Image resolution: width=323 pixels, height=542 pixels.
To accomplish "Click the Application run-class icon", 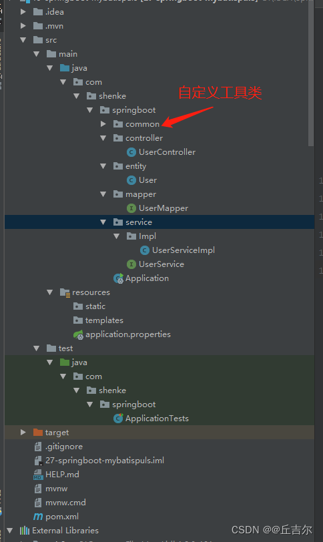I will (119, 278).
